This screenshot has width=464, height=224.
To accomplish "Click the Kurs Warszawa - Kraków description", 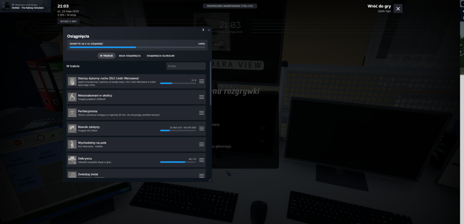I will point(90,146).
